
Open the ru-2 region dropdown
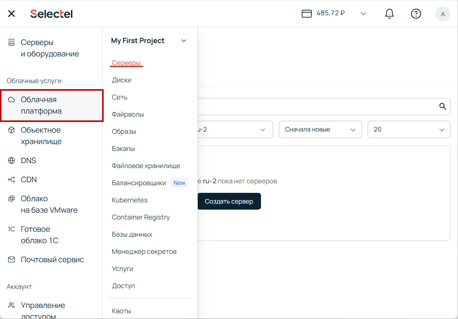234,130
